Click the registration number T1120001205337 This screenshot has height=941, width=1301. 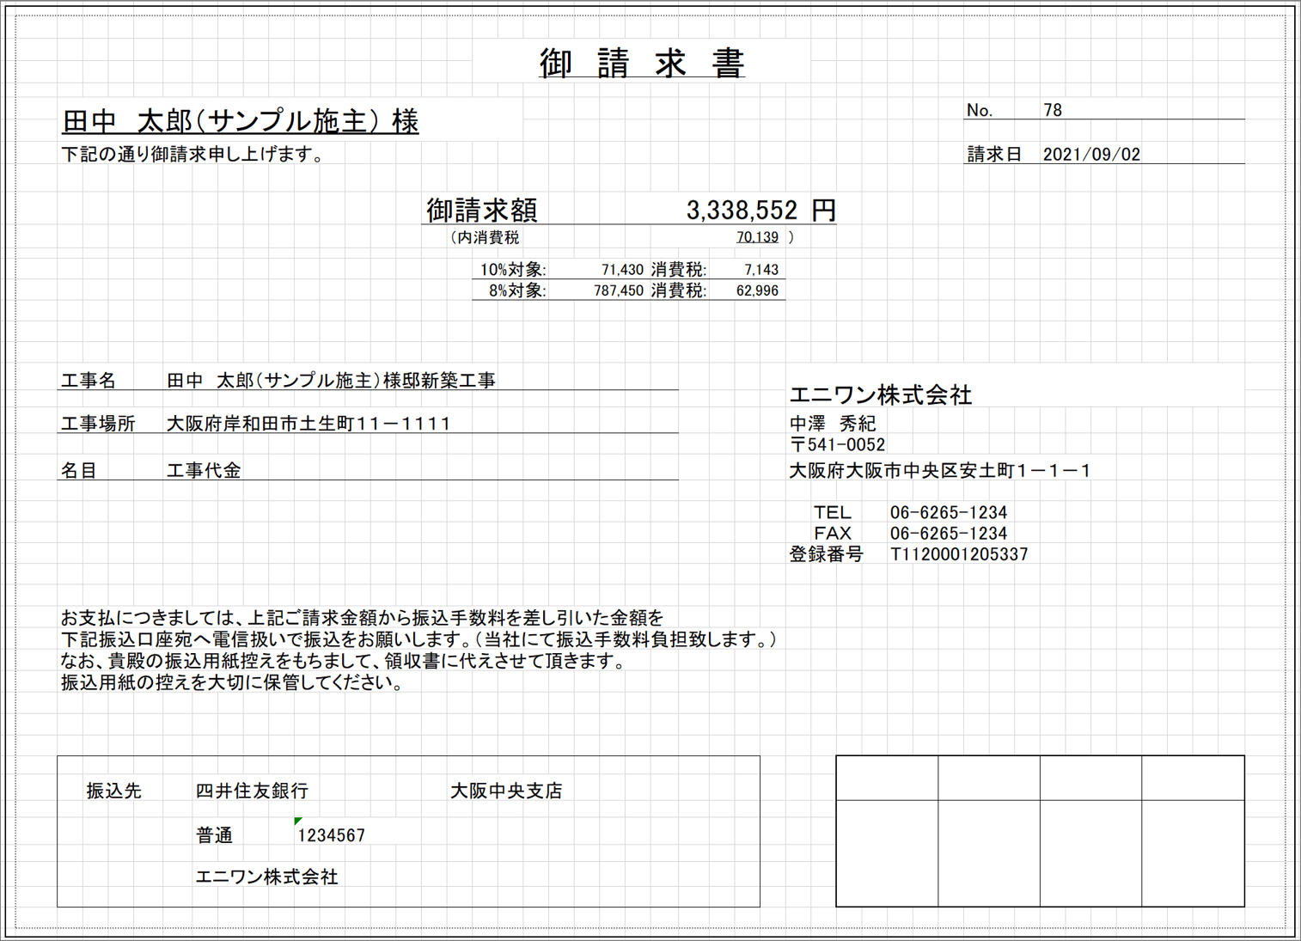click(959, 553)
